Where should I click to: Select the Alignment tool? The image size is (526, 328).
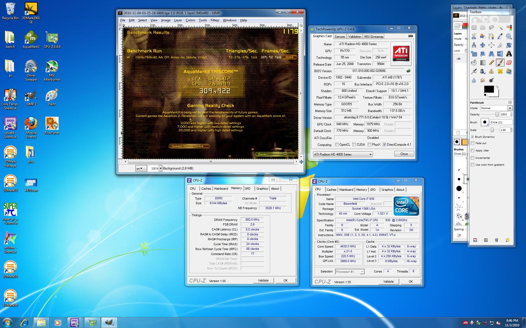tap(491, 45)
